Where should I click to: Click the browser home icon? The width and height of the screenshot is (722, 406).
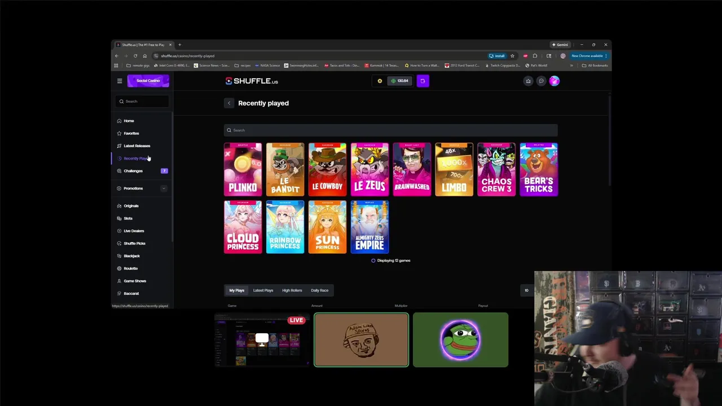(x=145, y=56)
